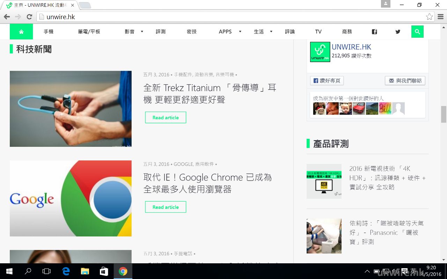Open File Explorer from the taskbar
The height and width of the screenshot is (279, 447).
pyautogui.click(x=85, y=271)
